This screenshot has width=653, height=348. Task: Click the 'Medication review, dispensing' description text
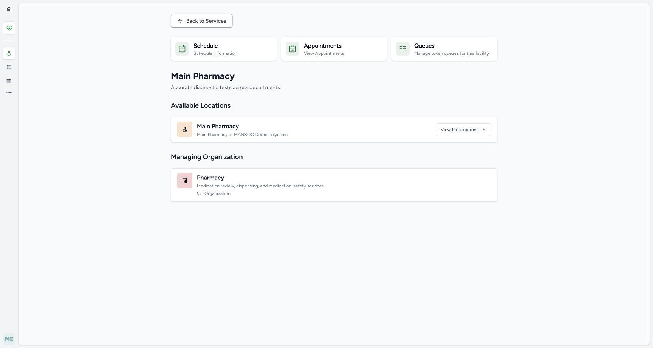[261, 186]
